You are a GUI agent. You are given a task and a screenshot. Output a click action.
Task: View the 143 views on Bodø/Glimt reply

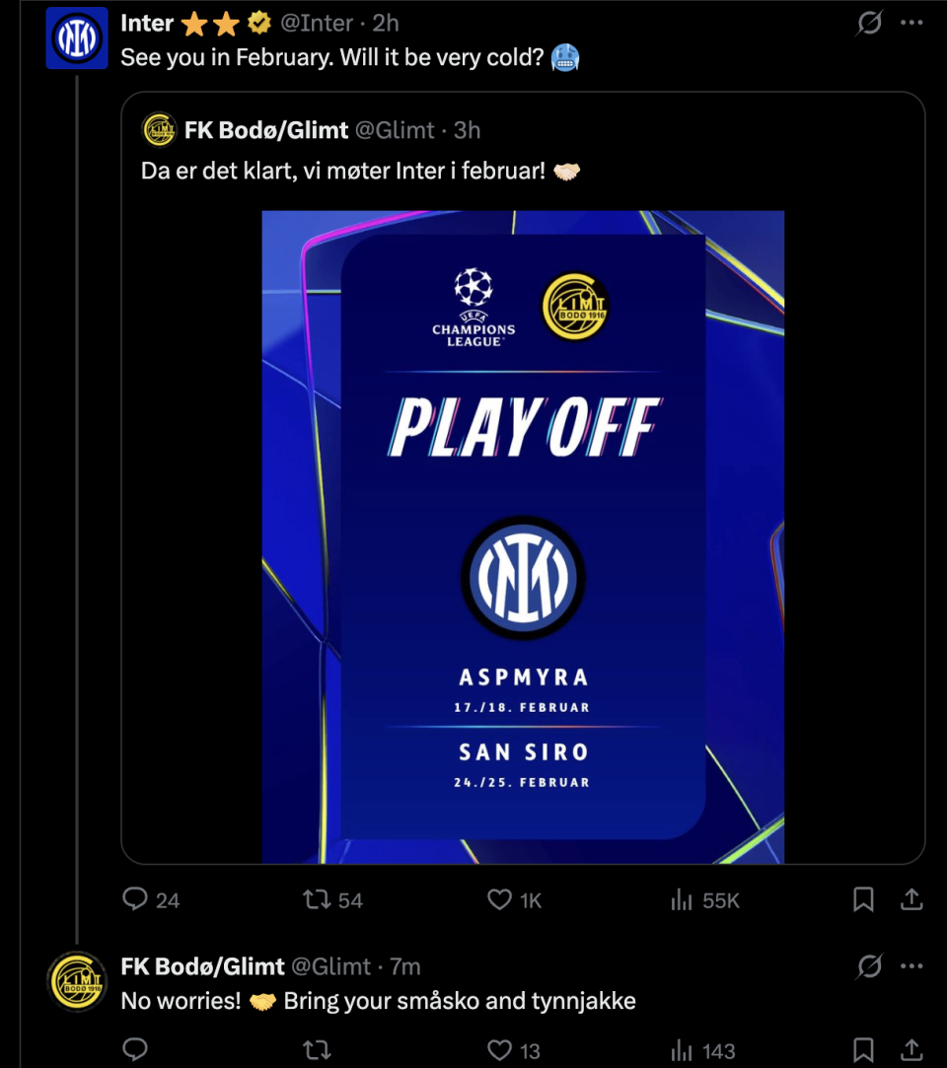click(x=682, y=1050)
